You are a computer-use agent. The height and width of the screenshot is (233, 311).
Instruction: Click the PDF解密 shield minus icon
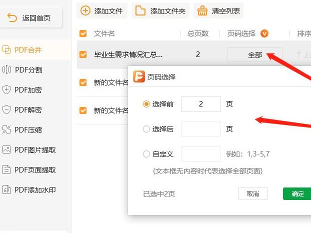pyautogui.click(x=6, y=109)
